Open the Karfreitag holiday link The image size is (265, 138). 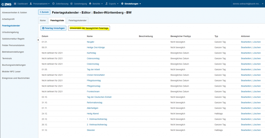[x=91, y=53]
